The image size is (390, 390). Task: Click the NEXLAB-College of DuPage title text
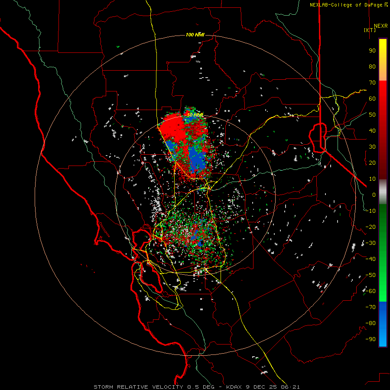pos(349,5)
